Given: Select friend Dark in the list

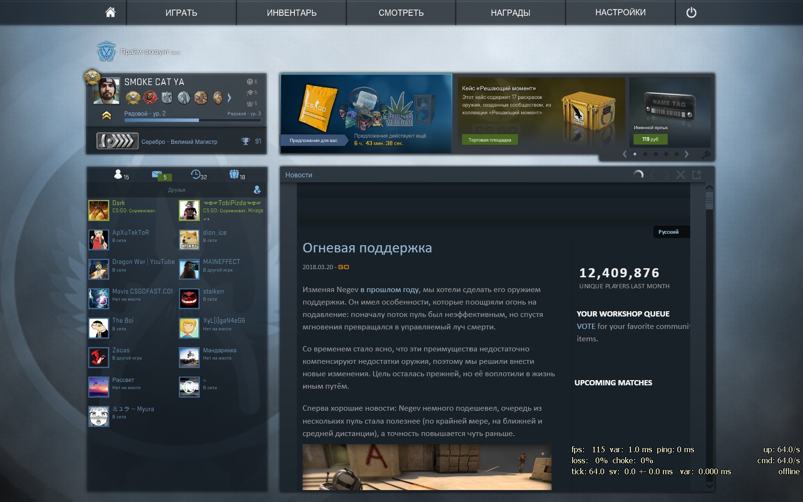Looking at the screenshot, I should pos(132,210).
